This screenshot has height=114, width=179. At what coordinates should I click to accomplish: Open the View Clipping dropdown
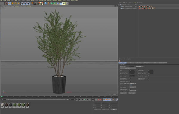point(133,87)
